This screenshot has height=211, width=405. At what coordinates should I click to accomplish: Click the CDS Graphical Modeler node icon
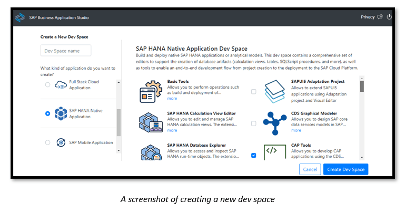275,123
